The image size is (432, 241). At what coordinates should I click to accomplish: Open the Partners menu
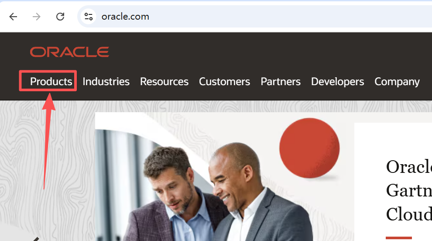click(x=281, y=82)
